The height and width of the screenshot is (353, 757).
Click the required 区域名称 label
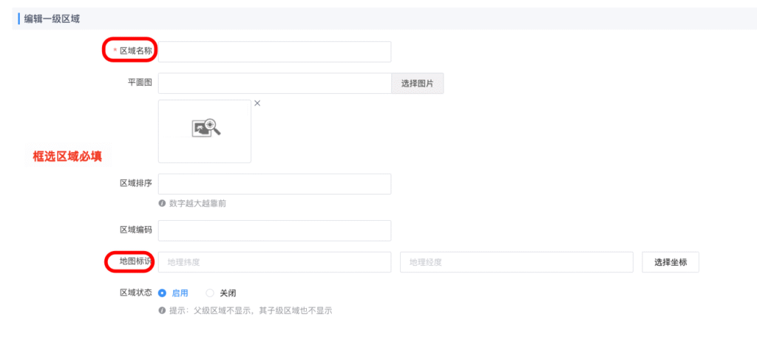click(x=135, y=51)
